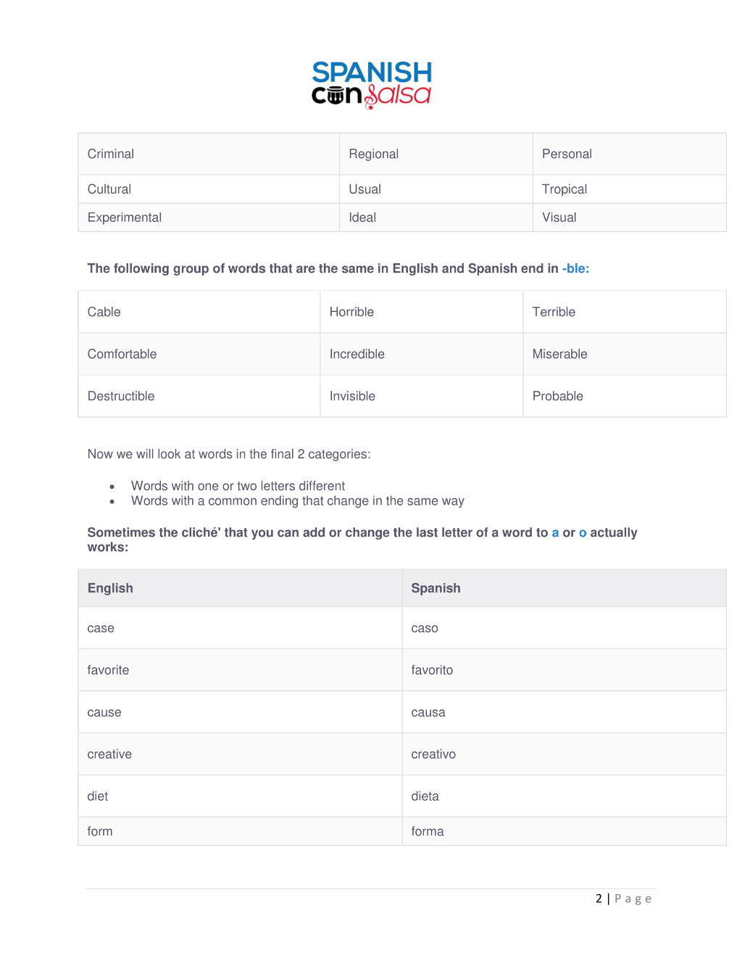
Task: Click the Spanish column header
Action: point(564,588)
